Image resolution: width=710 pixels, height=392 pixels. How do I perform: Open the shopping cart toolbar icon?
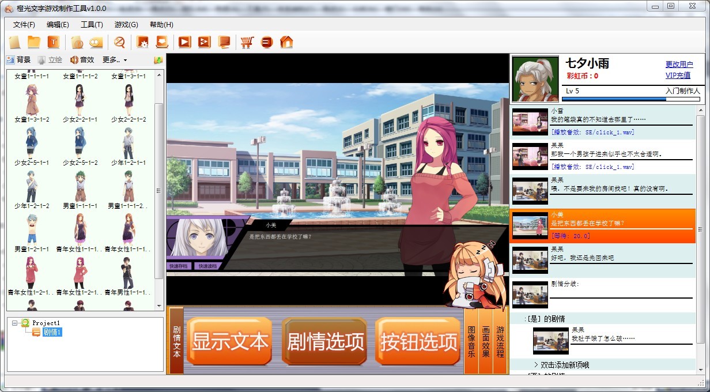click(x=247, y=42)
